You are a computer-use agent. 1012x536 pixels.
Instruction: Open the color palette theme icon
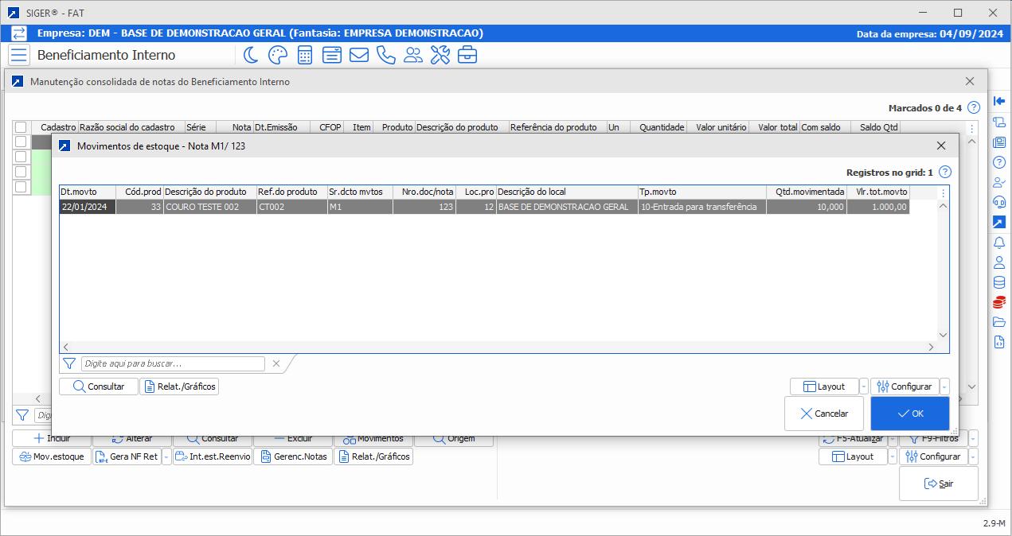(277, 55)
